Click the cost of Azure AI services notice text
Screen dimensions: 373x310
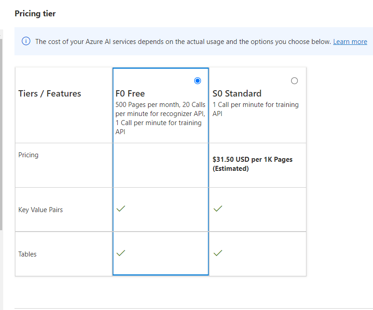[183, 42]
